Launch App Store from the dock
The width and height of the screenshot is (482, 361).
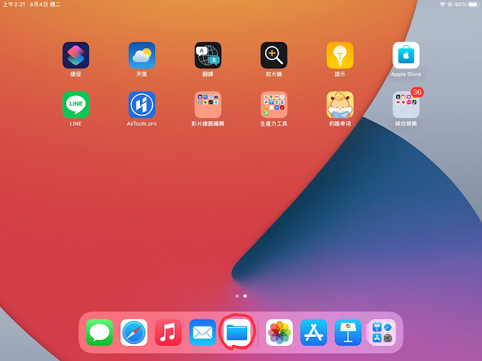tap(313, 332)
